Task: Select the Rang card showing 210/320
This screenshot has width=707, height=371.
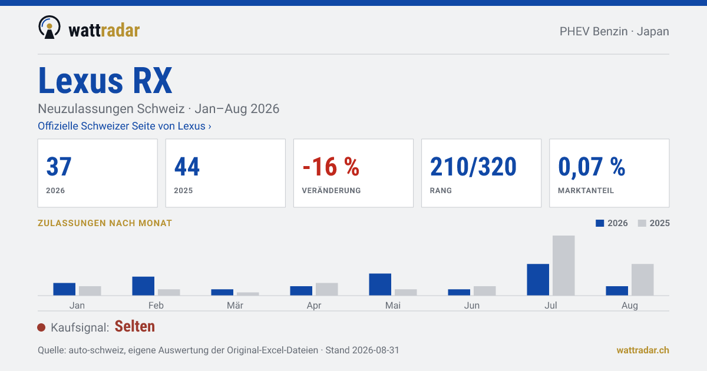Action: point(481,173)
